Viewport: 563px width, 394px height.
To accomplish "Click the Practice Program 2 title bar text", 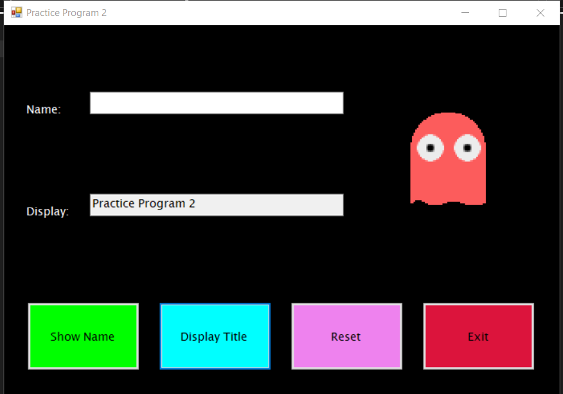I will [x=66, y=12].
